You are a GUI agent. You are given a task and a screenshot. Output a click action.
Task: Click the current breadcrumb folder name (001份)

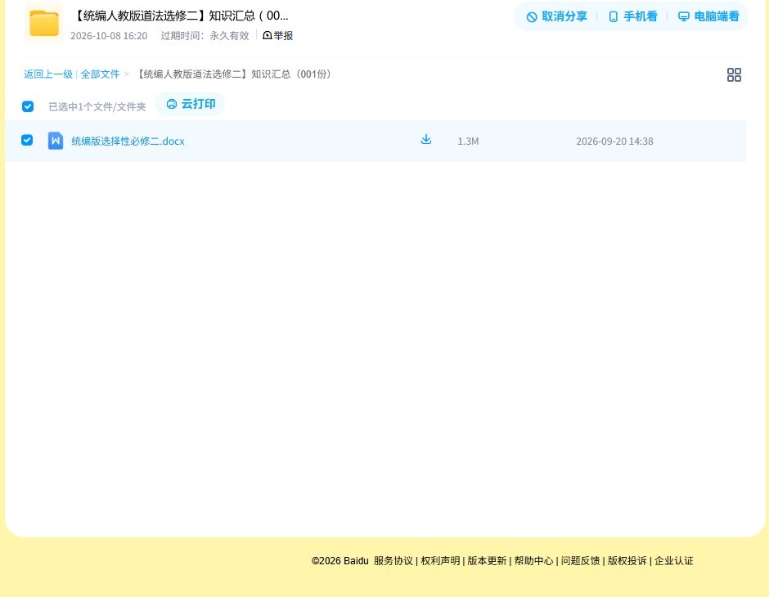coord(234,74)
